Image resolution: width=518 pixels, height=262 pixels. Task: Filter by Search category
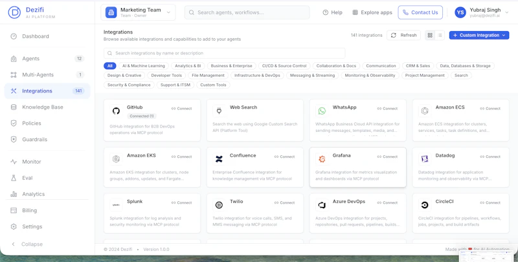[x=461, y=75]
